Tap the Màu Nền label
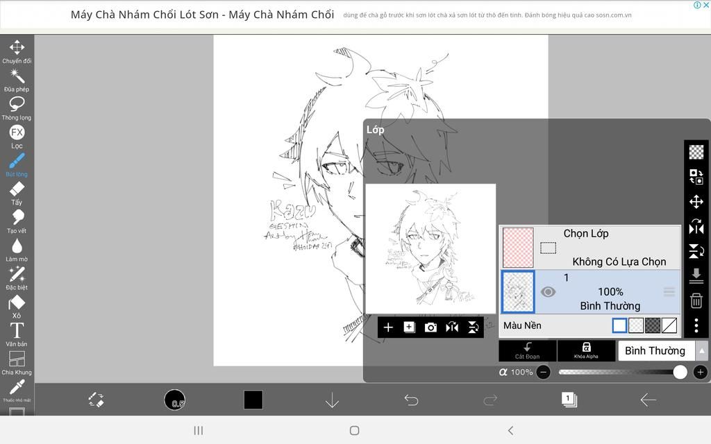The image size is (711, 444). pos(522,325)
